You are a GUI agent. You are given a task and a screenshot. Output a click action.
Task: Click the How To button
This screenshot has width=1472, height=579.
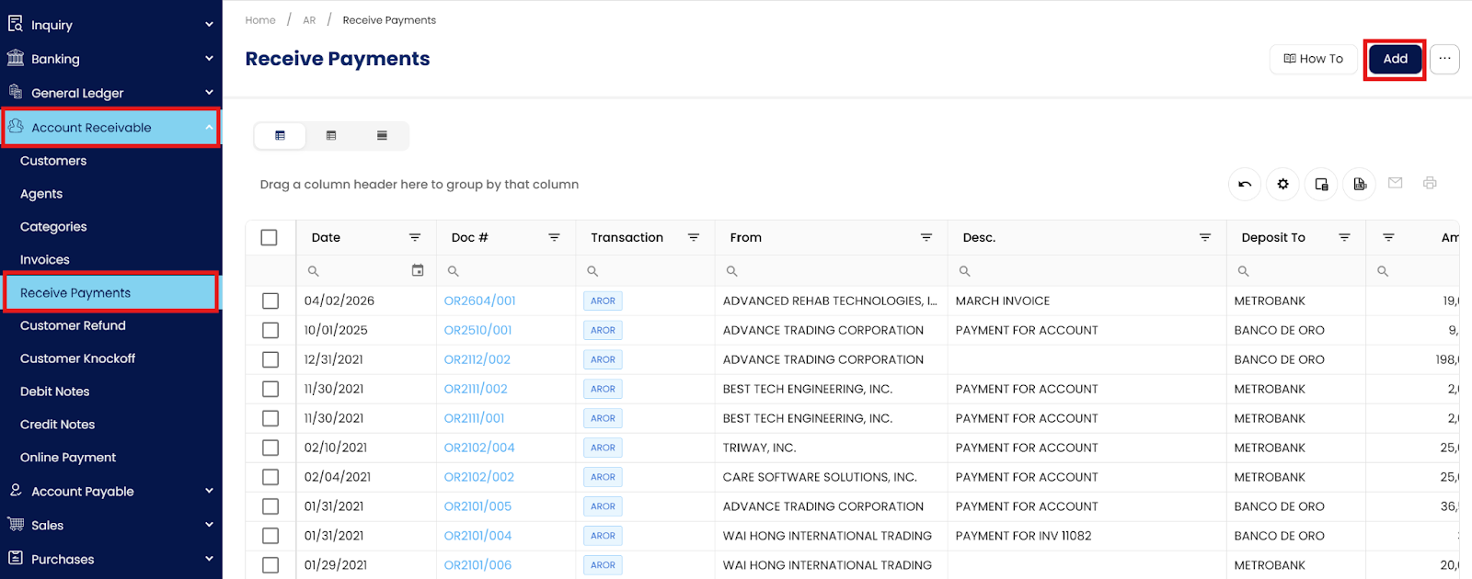click(1314, 59)
